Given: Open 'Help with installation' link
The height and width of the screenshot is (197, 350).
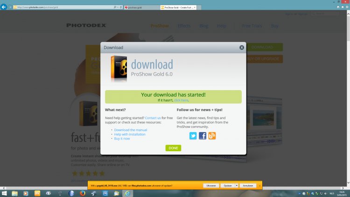Looking at the screenshot, I should click(x=130, y=134).
